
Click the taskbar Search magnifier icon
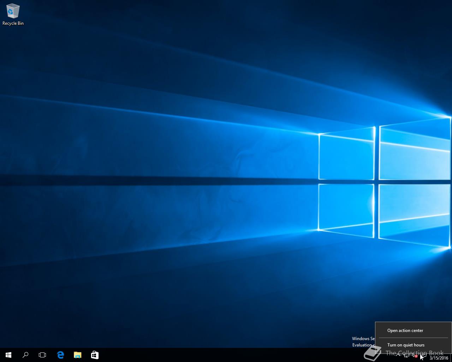click(25, 355)
